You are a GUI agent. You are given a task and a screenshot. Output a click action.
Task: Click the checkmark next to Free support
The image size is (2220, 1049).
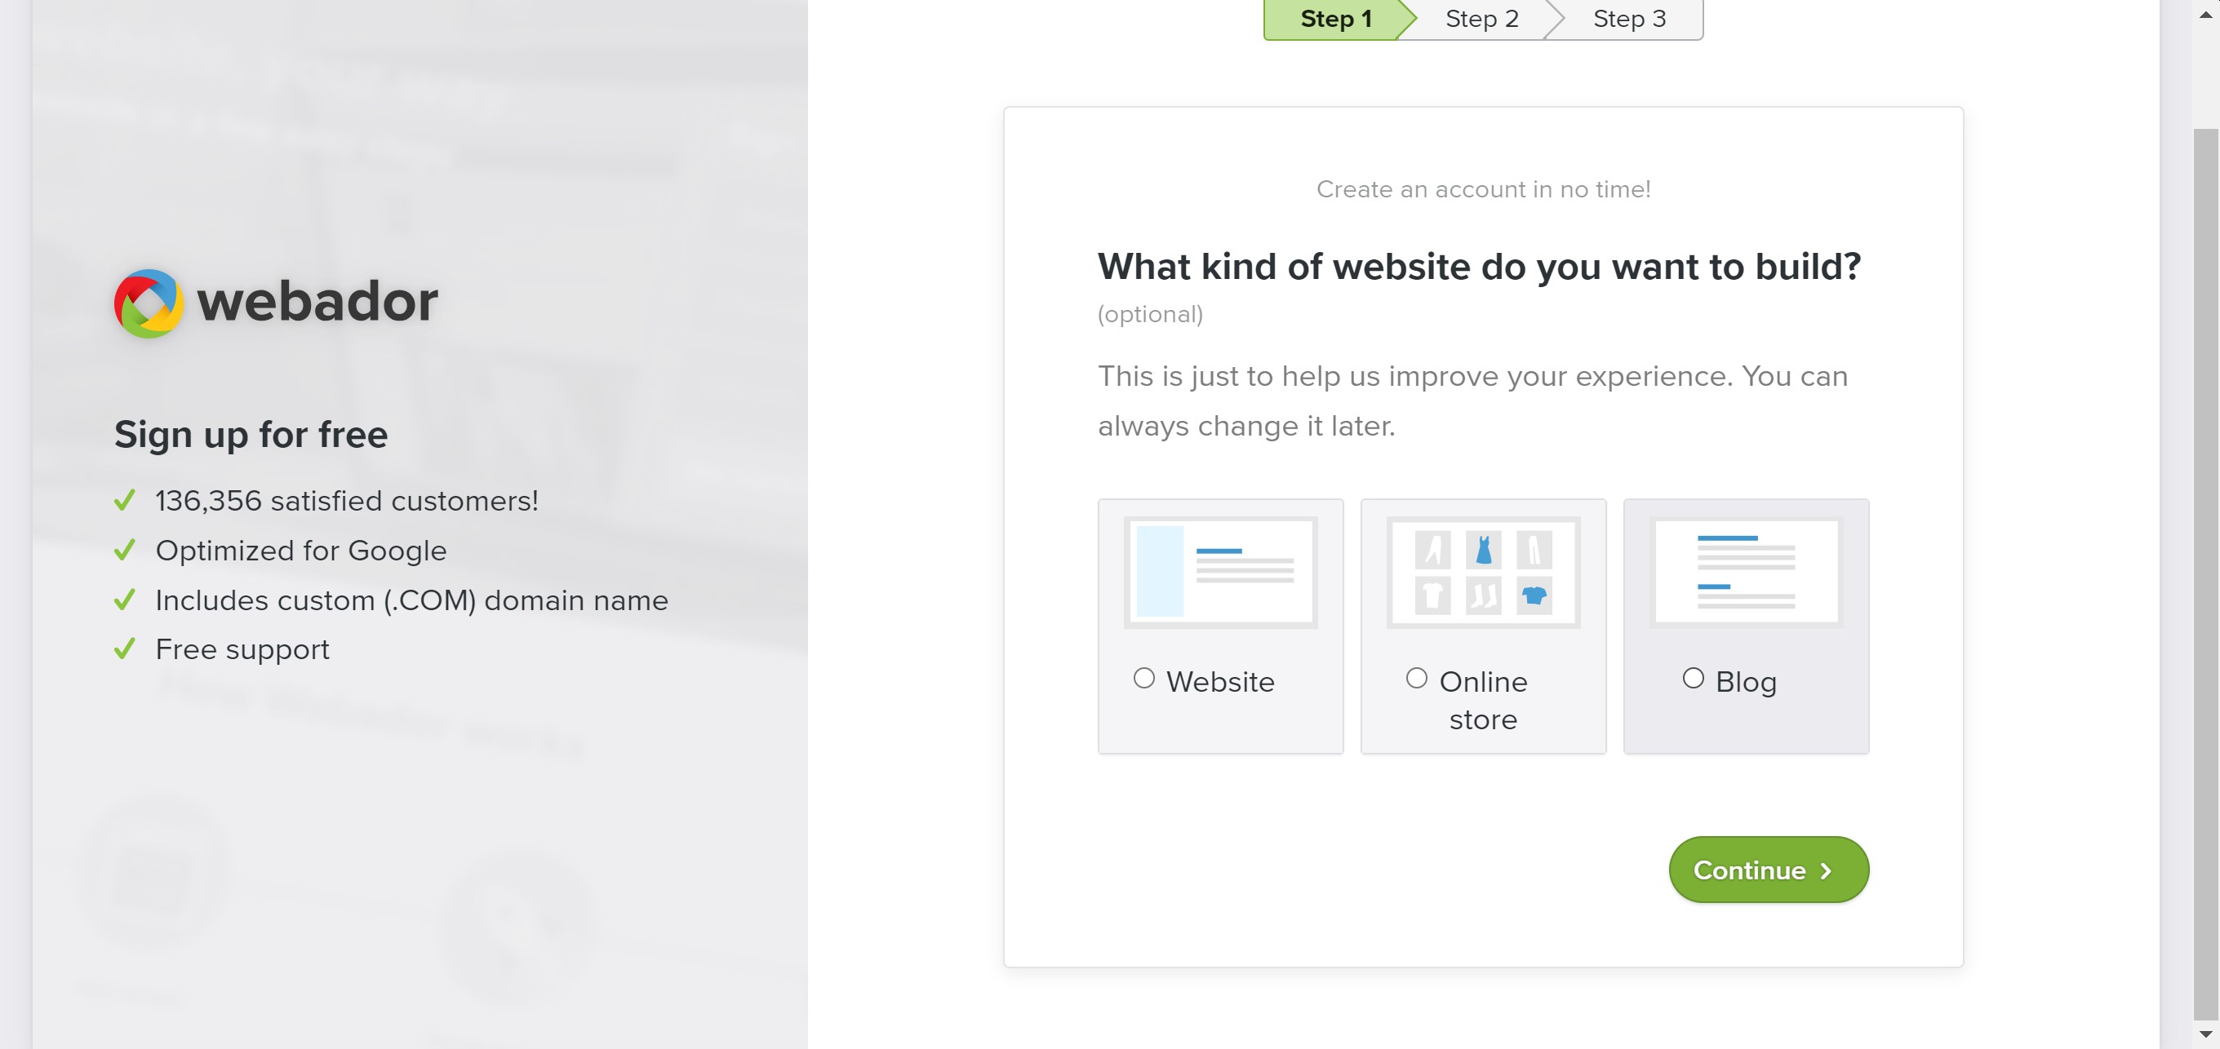[x=125, y=648]
